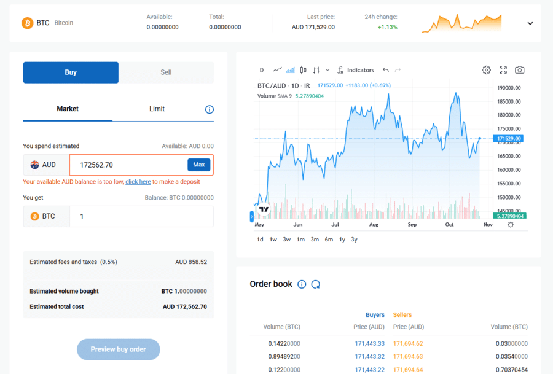This screenshot has height=374, width=553.
Task: Expand the chart's left side panel handle
Action: coord(252,216)
